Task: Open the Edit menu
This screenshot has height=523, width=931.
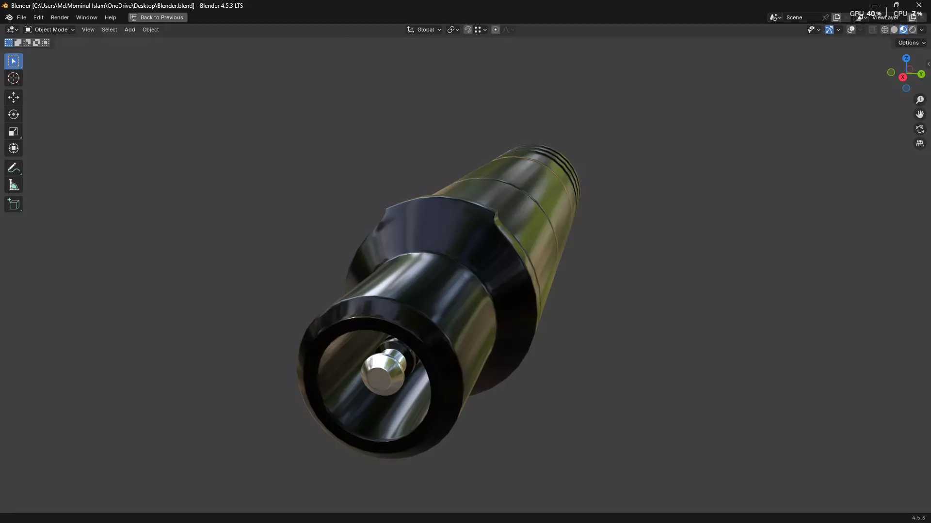Action: point(38,17)
